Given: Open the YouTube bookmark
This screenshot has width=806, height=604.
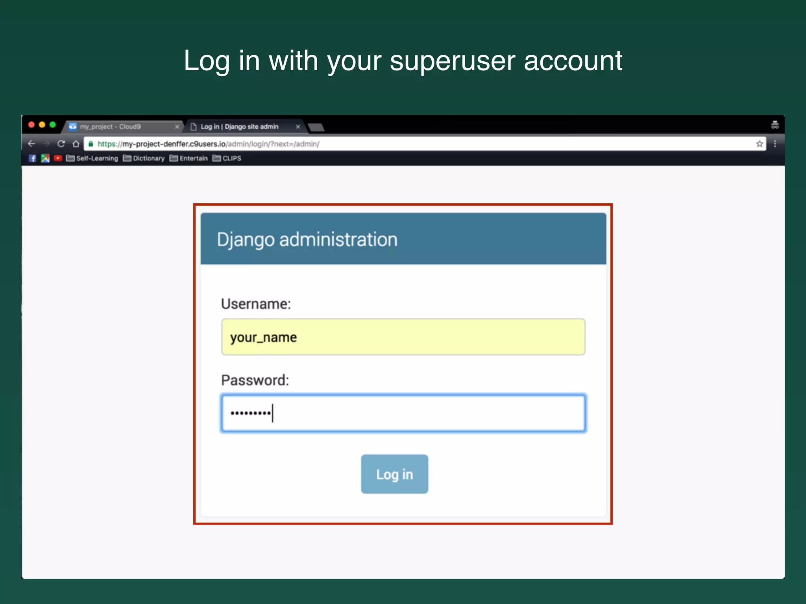Looking at the screenshot, I should coord(58,158).
